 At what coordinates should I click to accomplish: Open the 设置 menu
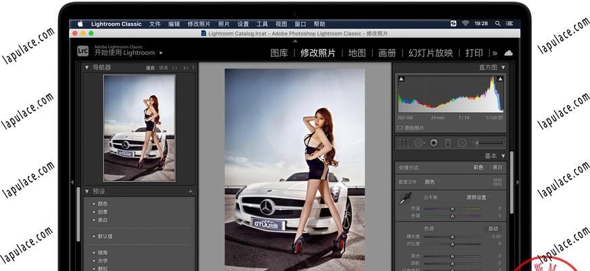coord(243,24)
